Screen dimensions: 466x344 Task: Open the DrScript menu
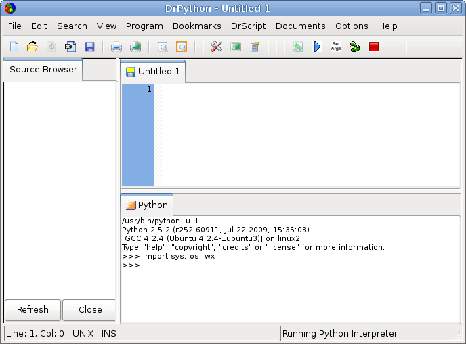point(248,26)
